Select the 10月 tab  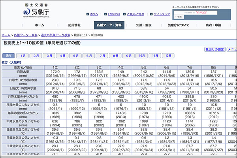[142, 56]
